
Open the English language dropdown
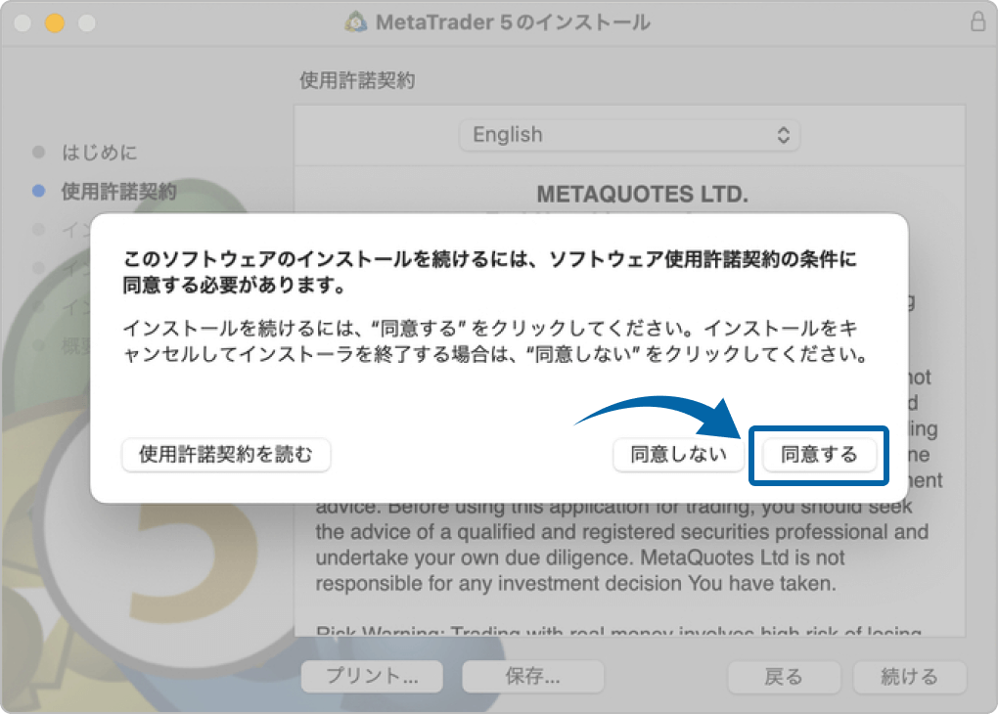[629, 135]
